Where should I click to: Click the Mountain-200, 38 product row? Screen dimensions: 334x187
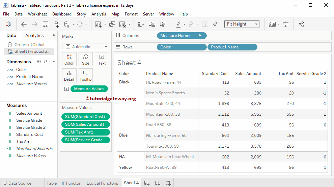click(x=163, y=114)
